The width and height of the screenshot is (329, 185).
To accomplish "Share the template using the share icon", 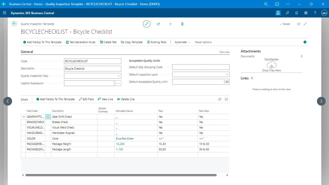I will 158,24.
